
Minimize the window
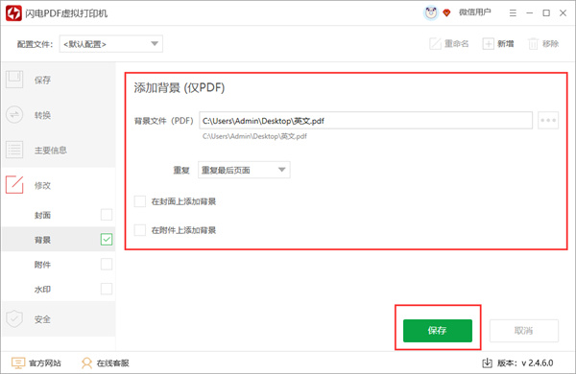529,13
